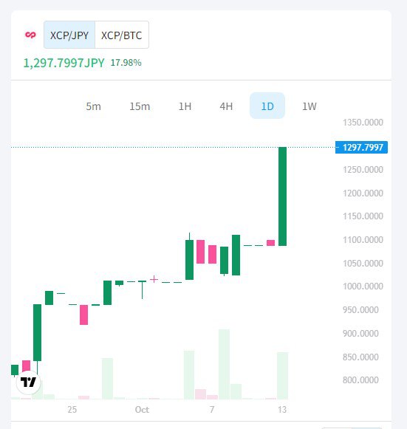Click the 1,297.7997JPY current price text

tap(64, 63)
